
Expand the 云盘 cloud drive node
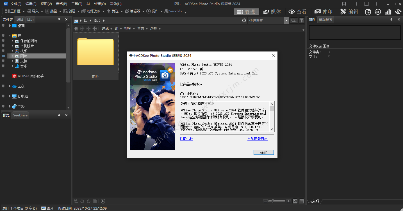(x=10, y=86)
